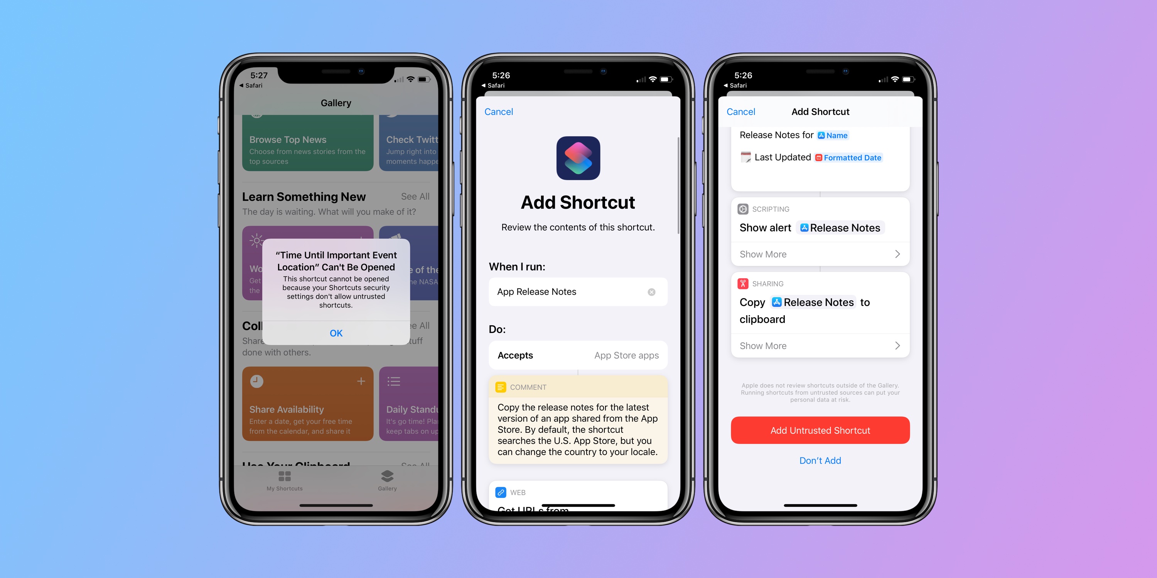Image resolution: width=1157 pixels, height=578 pixels.
Task: Click the OK button on error dialog
Action: click(335, 333)
